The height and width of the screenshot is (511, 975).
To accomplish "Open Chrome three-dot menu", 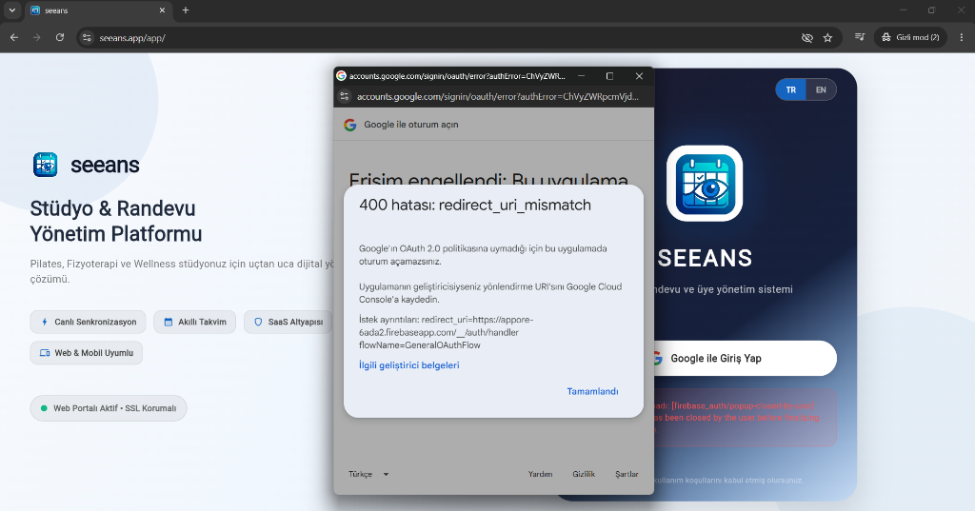I will click(962, 37).
